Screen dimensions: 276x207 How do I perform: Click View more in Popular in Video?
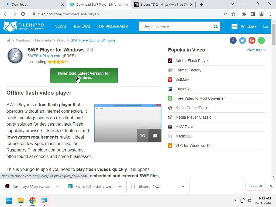tap(256, 50)
